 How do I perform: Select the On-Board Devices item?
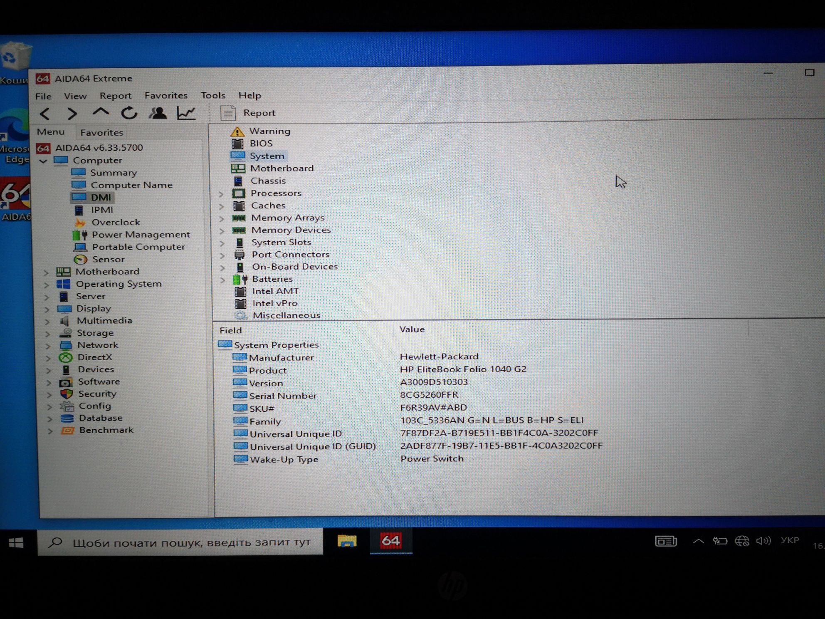tap(294, 267)
